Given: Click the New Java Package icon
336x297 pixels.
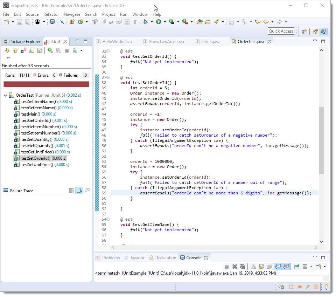Looking at the screenshot, I should click(72, 22).
